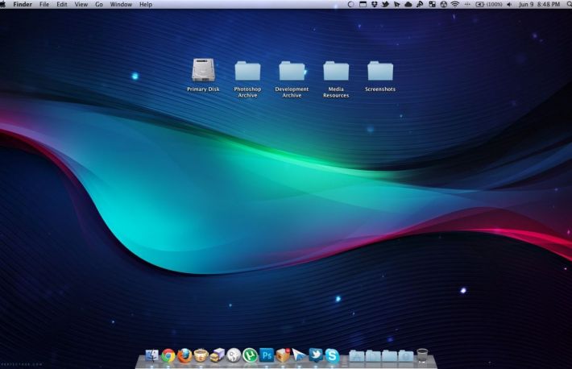Open the File menu
572x369 pixels.
click(44, 5)
